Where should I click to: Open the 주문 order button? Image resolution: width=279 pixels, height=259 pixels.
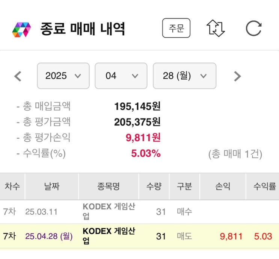coord(176,29)
